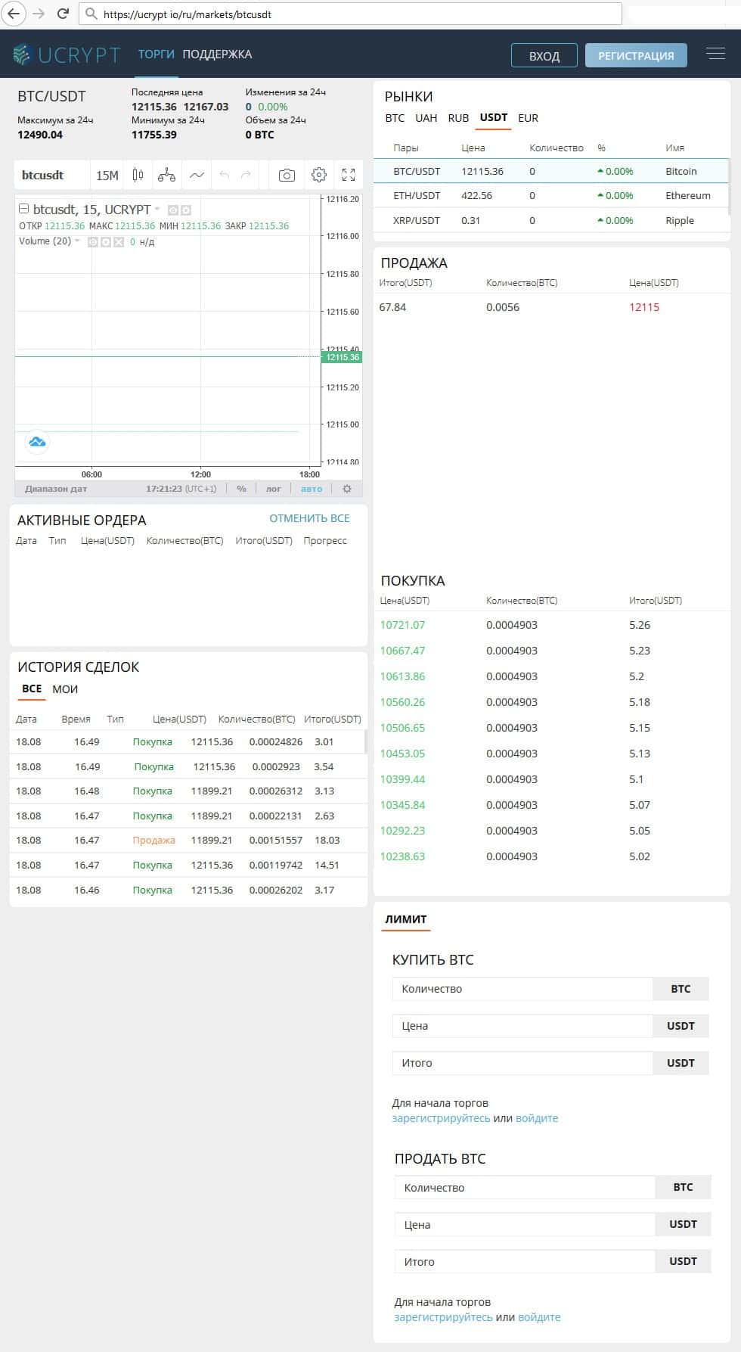
Task: Open the 15M timeframe dropdown
Action: coord(107,176)
